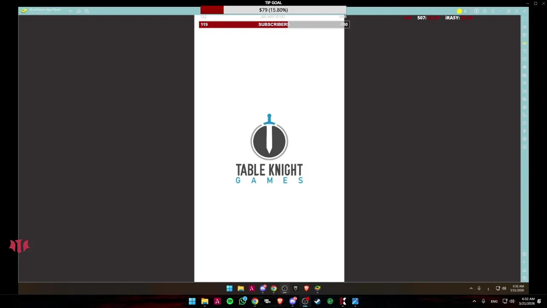Open Spotify from the bottom taskbar
This screenshot has width=547, height=308.
coord(230,302)
